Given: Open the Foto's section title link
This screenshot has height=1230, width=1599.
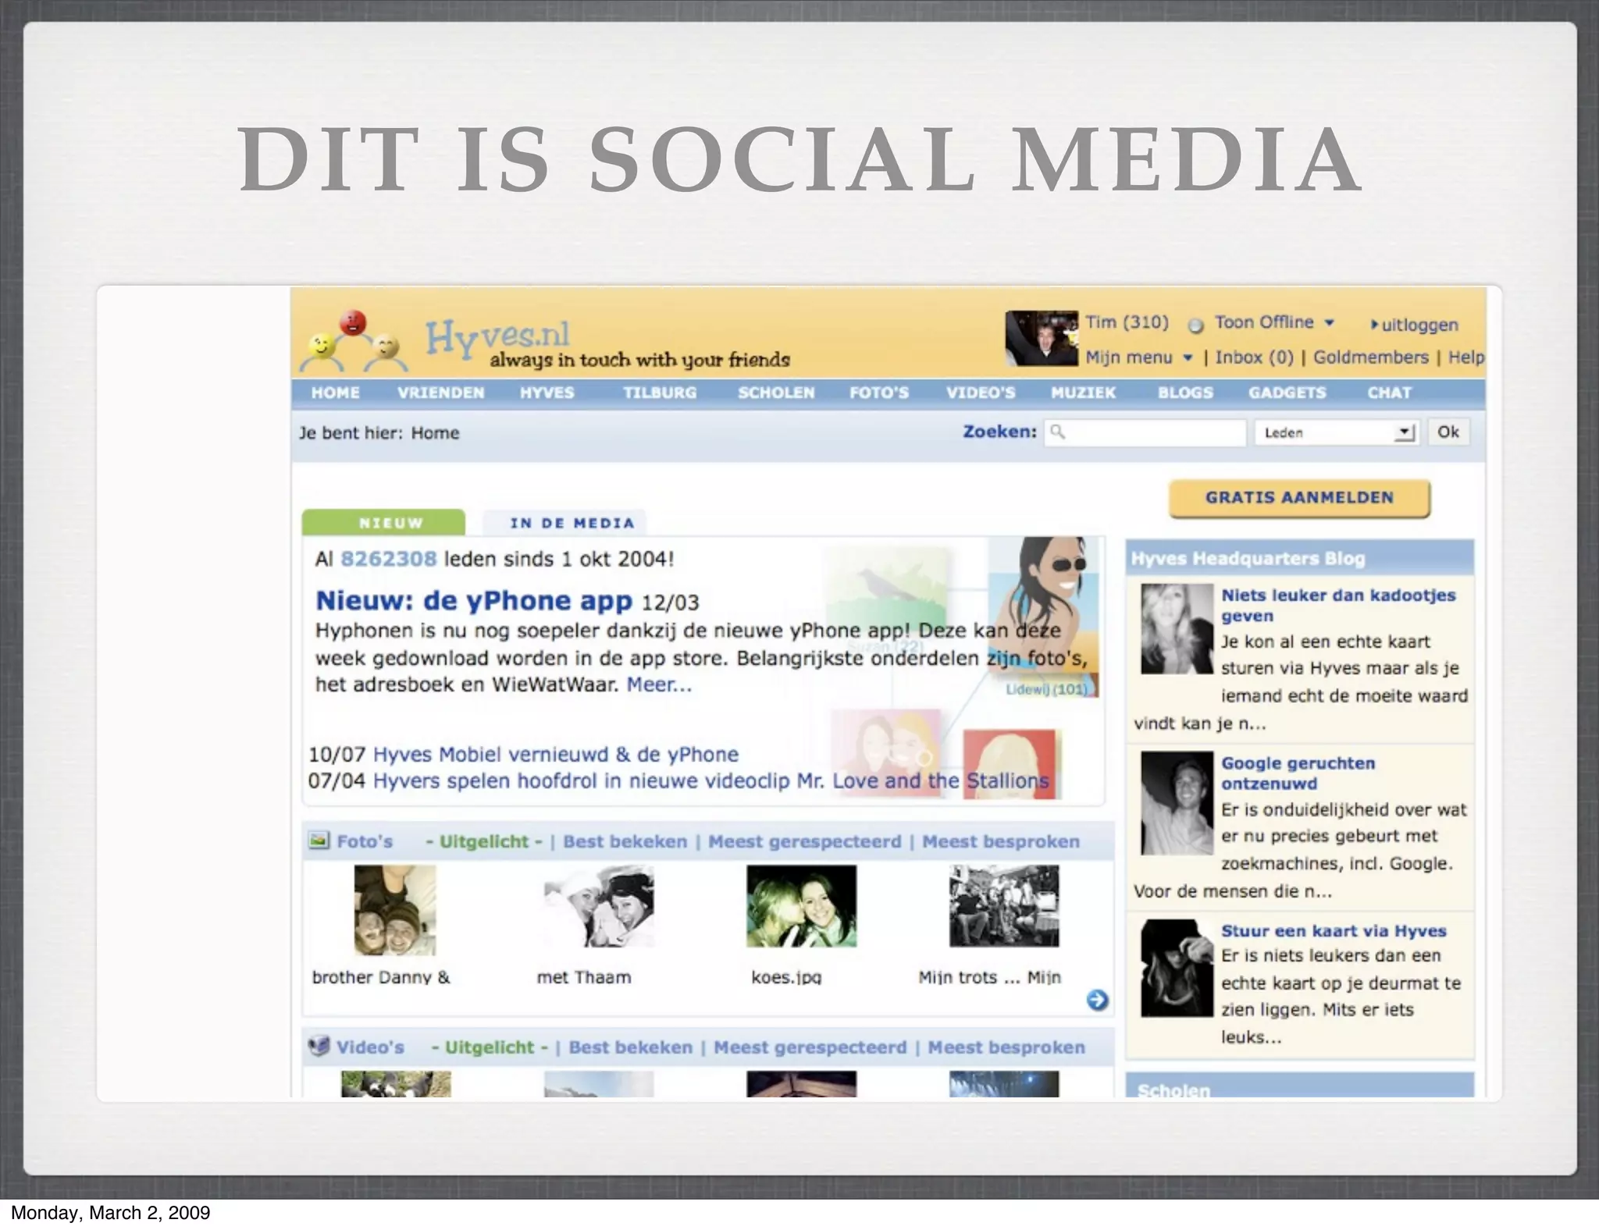Looking at the screenshot, I should coord(365,841).
